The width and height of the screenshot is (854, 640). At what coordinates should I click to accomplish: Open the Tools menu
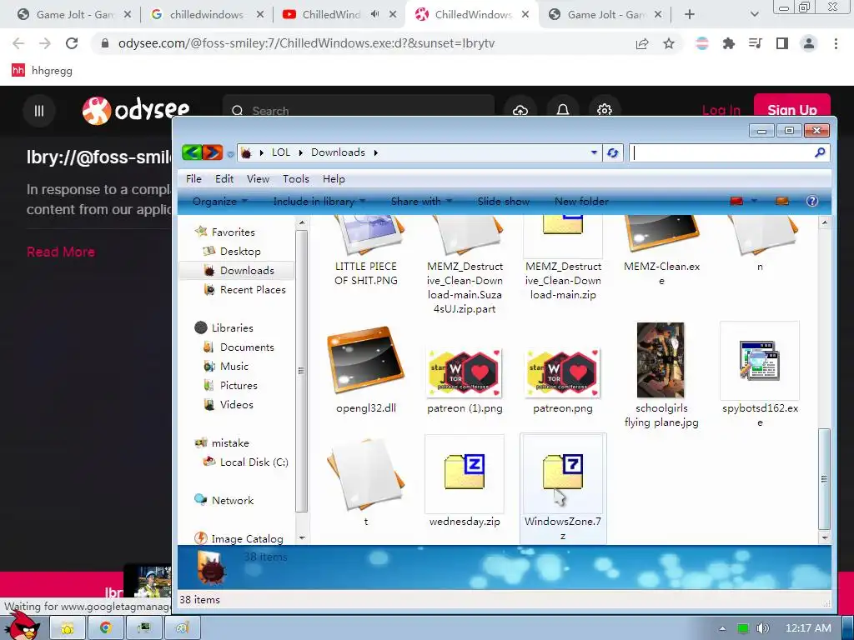(x=296, y=179)
